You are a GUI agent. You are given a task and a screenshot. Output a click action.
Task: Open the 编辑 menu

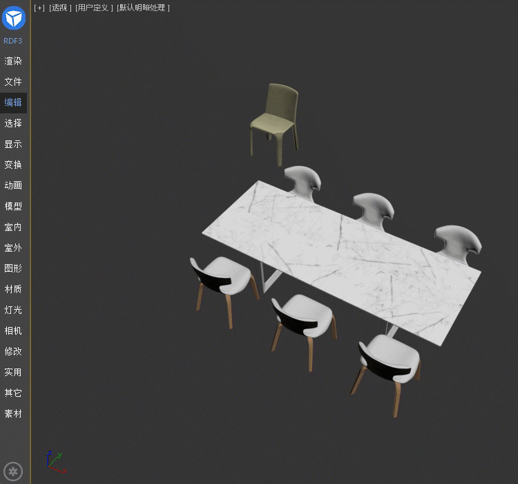13,102
